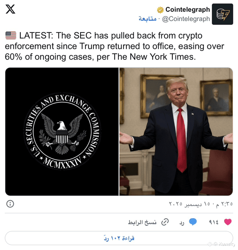The width and height of the screenshot is (238, 250).
Task: Click the copy link chain icon
Action: [165, 222]
